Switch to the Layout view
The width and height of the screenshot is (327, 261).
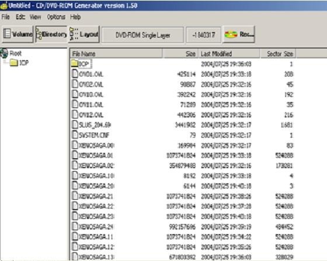84,34
